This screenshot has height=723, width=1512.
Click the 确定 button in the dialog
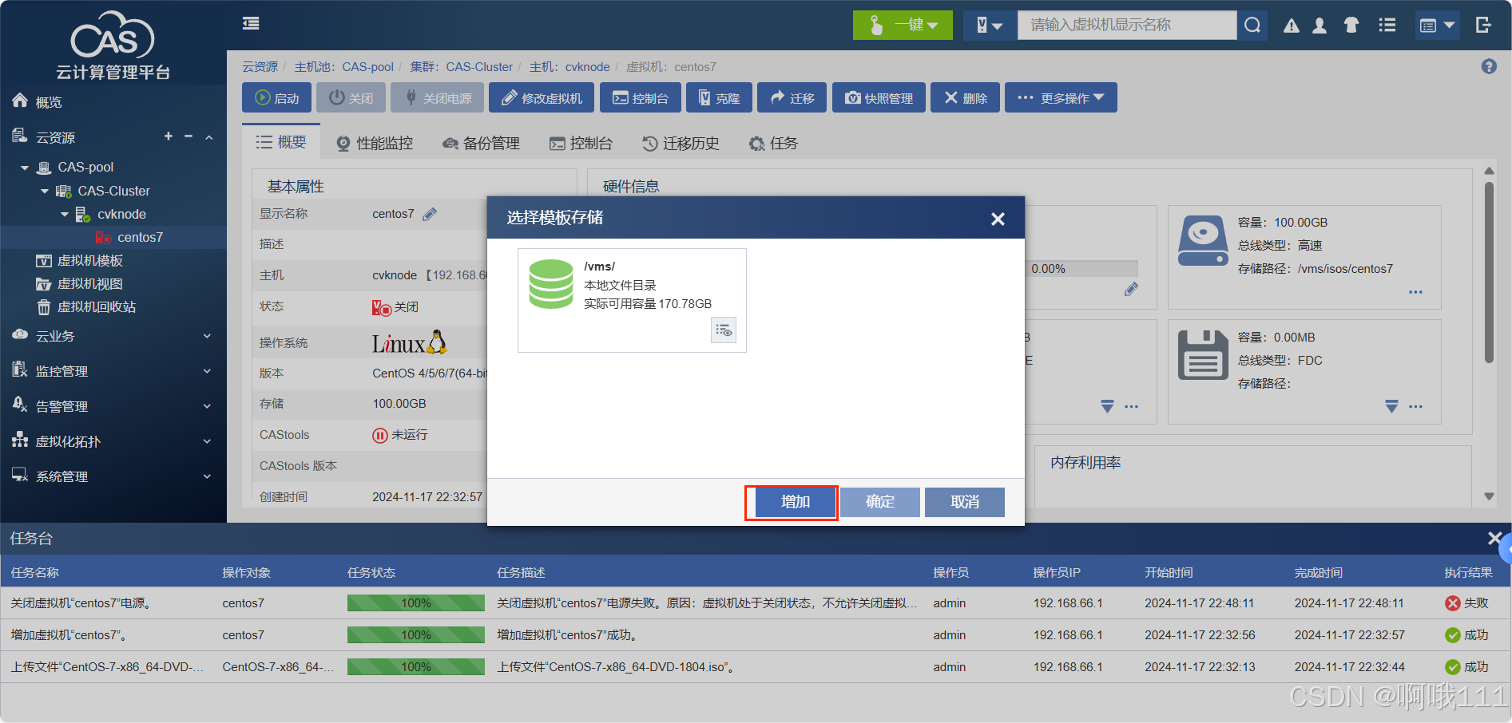[x=880, y=502]
